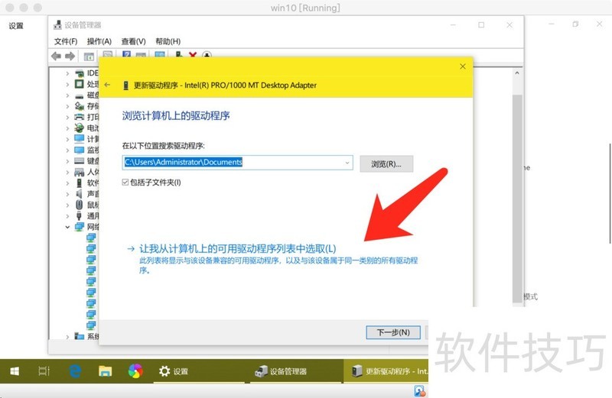
Task: Select the computer (计算机) tree icon
Action: [x=80, y=138]
